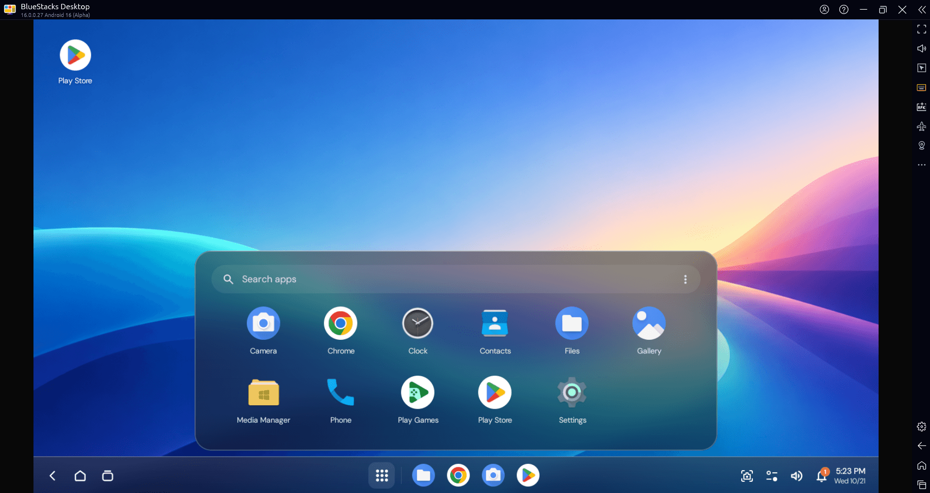
Task: Open Play Store from the taskbar
Action: coord(528,476)
